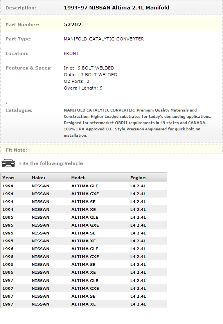Click the 'Make:' column header
The image size is (223, 324).
(x=38, y=178)
